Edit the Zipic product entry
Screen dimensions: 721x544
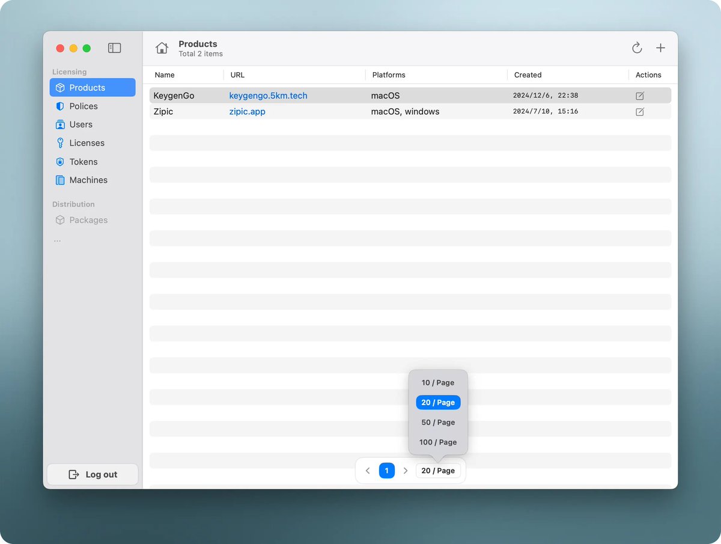click(640, 112)
